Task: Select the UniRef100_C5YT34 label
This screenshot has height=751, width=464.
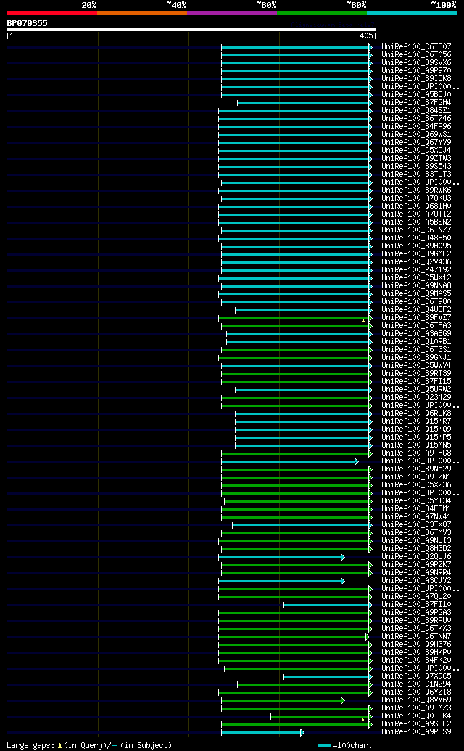Action: (416, 501)
